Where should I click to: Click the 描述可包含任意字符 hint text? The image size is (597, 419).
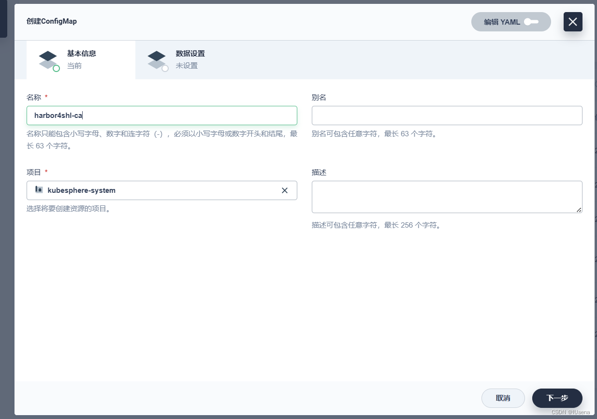point(378,225)
